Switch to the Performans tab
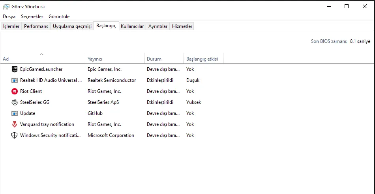The width and height of the screenshot is (375, 194). click(36, 26)
